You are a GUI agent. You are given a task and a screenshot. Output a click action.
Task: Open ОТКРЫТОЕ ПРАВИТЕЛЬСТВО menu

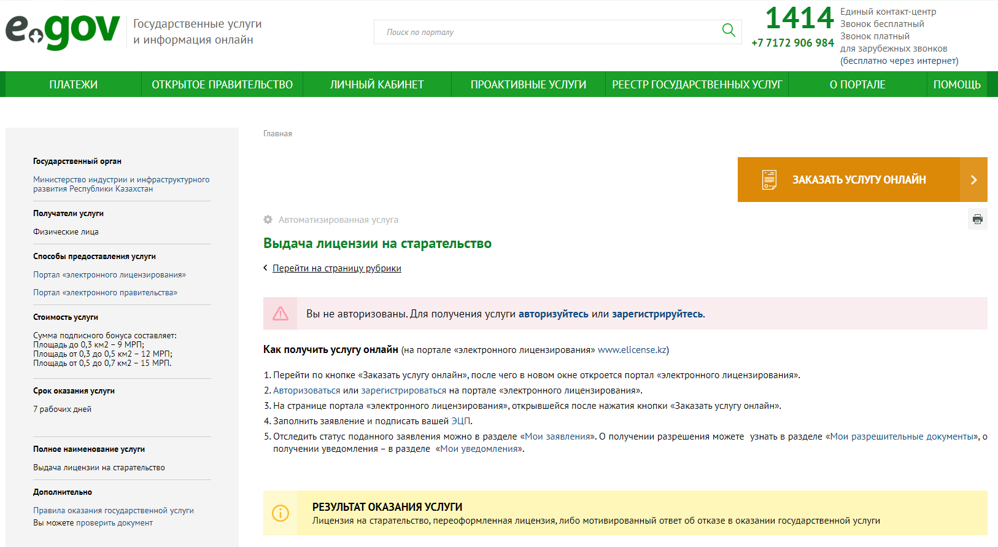pos(222,85)
